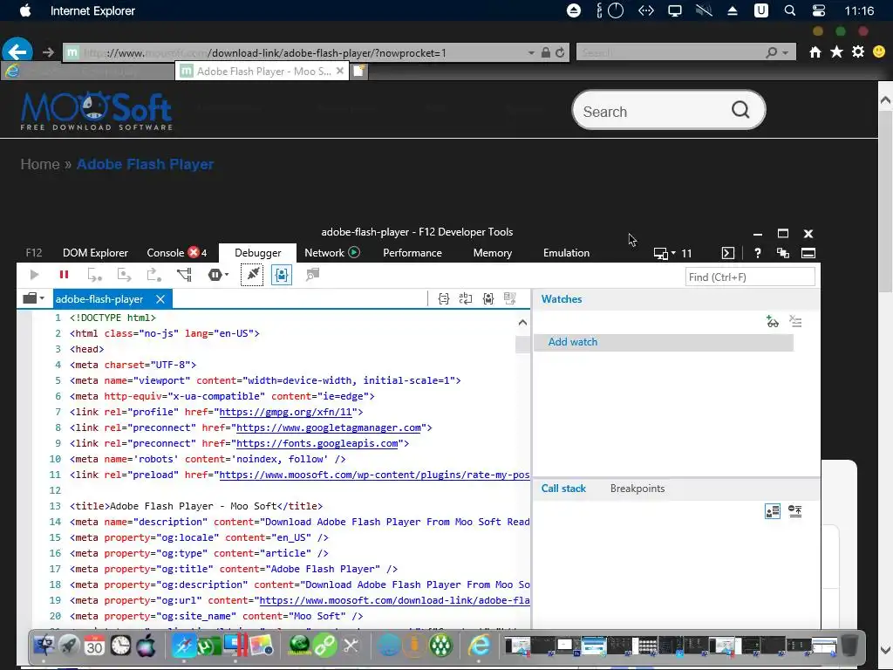
Task: Click the Spotlight search icon in menu bar
Action: 789,10
